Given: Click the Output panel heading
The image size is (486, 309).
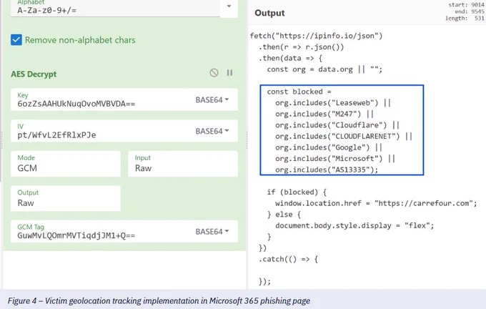Looking at the screenshot, I should coord(269,13).
